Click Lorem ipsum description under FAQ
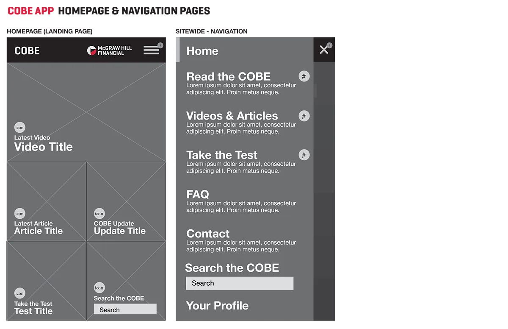The height and width of the screenshot is (329, 508). click(241, 207)
